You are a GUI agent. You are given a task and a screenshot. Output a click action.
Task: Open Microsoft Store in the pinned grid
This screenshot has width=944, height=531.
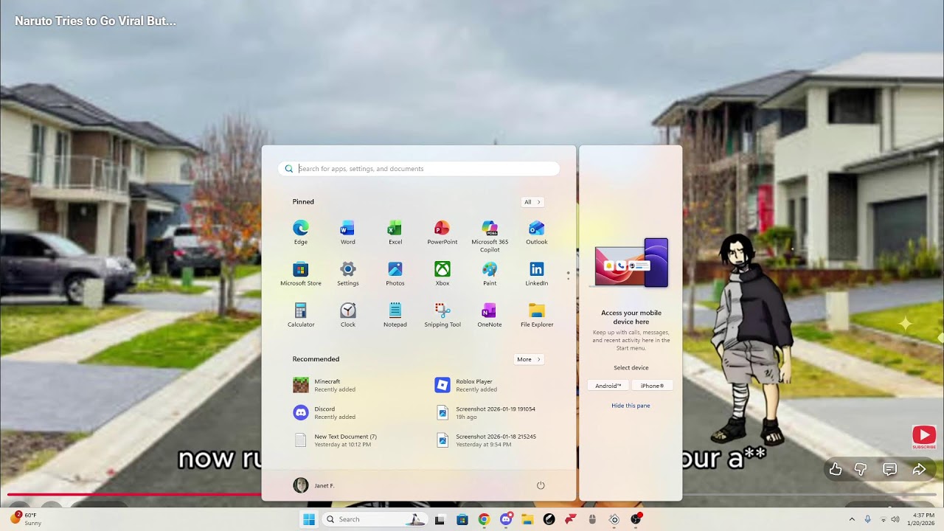(301, 274)
